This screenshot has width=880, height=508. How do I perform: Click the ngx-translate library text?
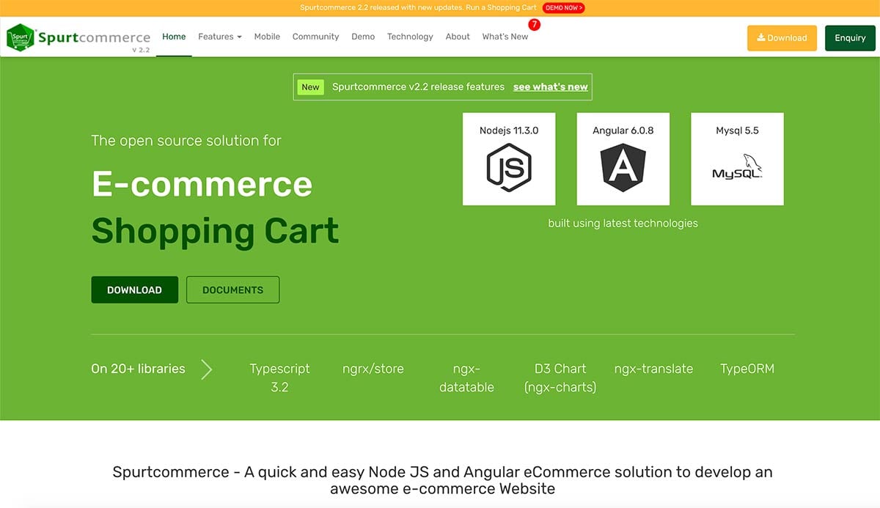pyautogui.click(x=653, y=369)
